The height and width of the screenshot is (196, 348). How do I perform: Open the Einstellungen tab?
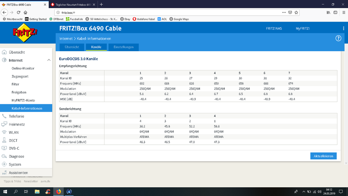point(124,47)
